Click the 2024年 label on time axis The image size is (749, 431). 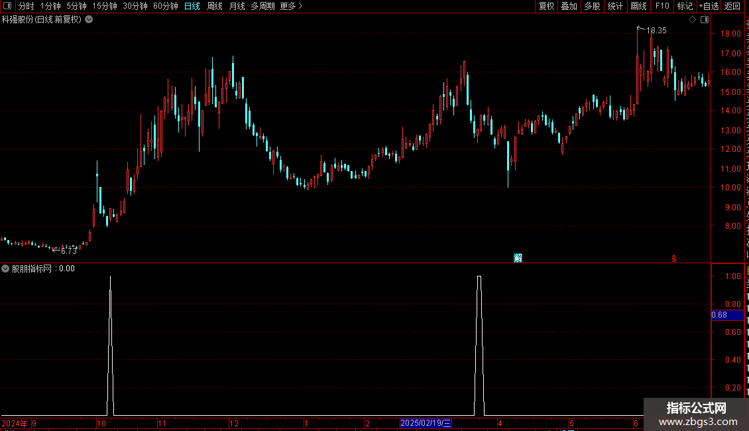point(15,423)
